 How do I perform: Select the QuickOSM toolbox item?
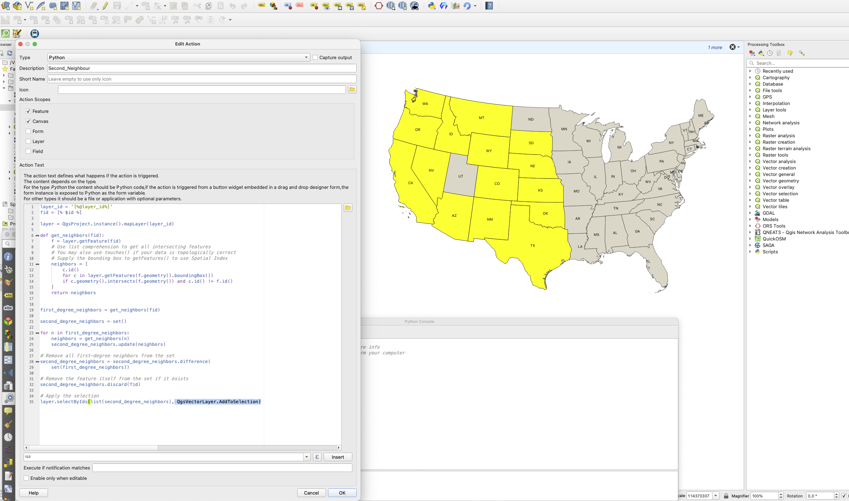click(x=774, y=239)
